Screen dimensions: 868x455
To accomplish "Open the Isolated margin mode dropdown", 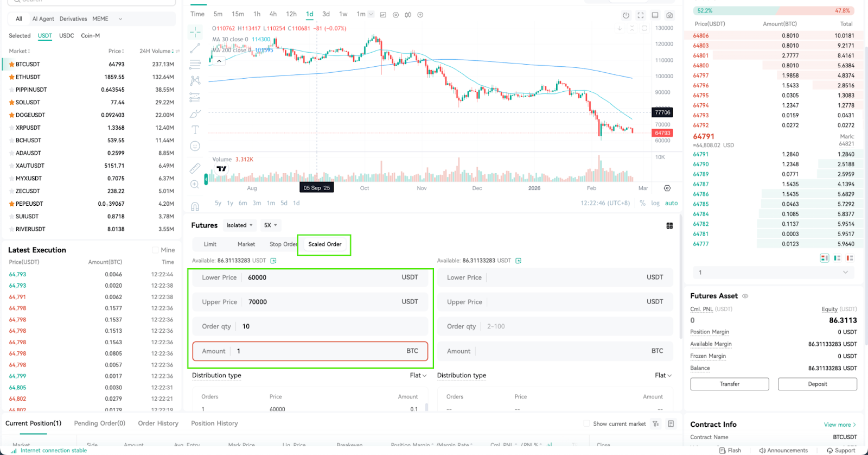I will (239, 225).
